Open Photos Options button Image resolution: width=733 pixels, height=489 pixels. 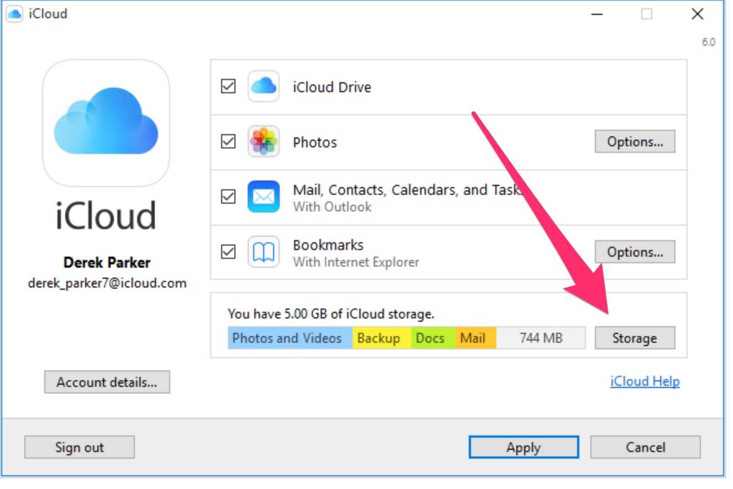pos(635,141)
